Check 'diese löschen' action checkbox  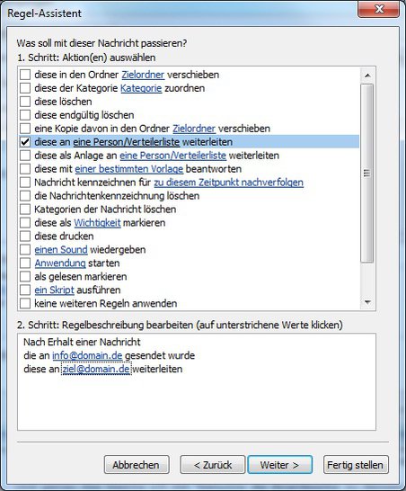click(25, 102)
